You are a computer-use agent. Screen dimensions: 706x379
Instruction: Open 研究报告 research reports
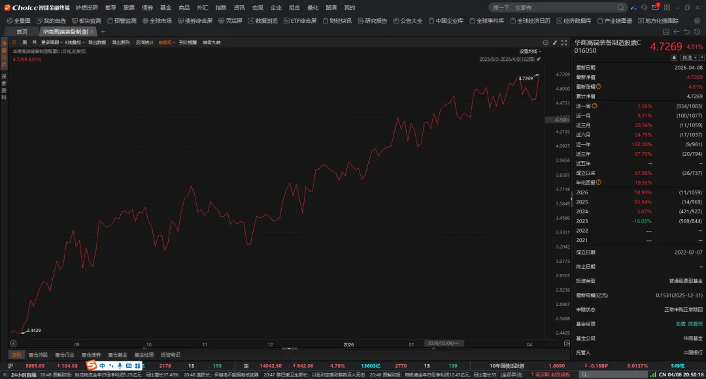pyautogui.click(x=373, y=21)
